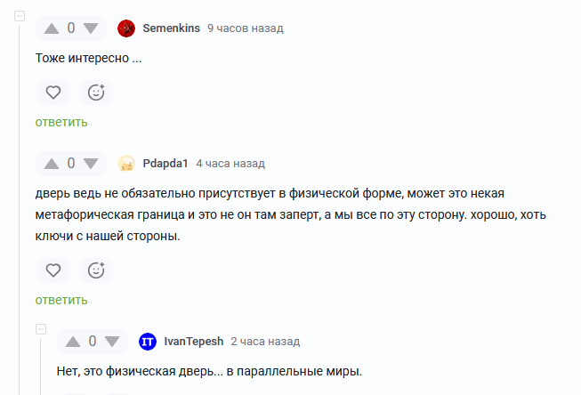
Task: Click Semenkins' red avatar
Action: pyautogui.click(x=126, y=28)
